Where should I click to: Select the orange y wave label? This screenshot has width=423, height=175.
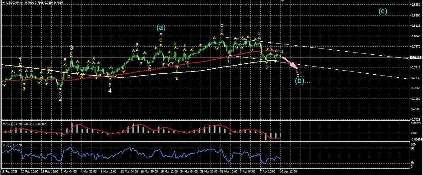coord(110,84)
